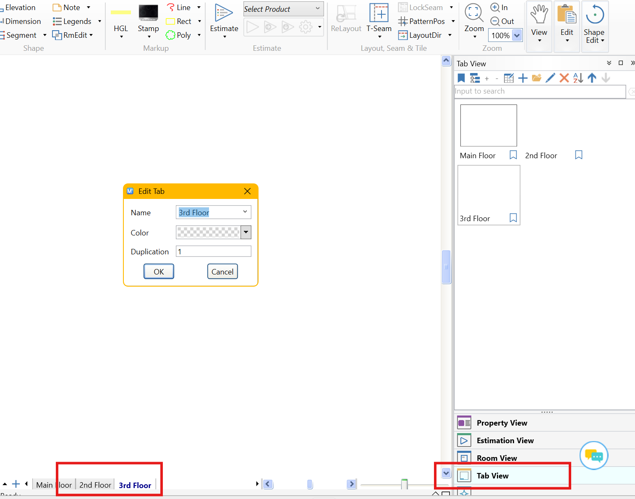Viewport: 635px width, 499px height.
Task: Open the Stamp tool
Action: (149, 21)
